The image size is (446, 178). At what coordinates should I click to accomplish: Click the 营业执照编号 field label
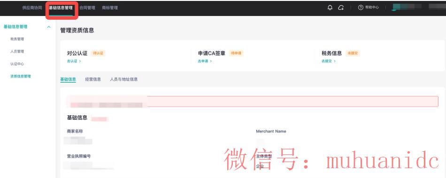coord(79,156)
